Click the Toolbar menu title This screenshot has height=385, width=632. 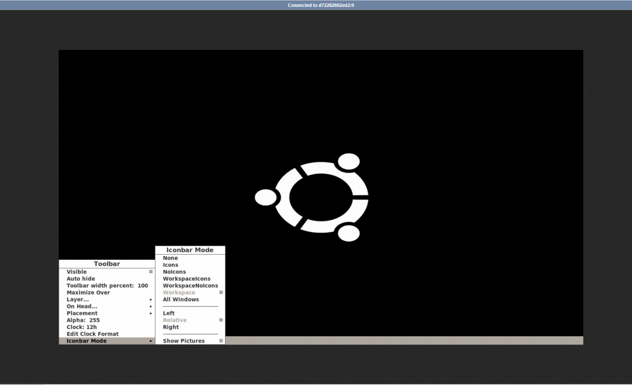pyautogui.click(x=107, y=264)
